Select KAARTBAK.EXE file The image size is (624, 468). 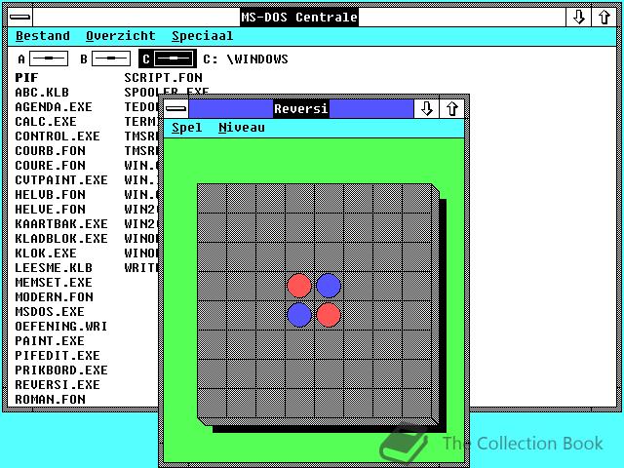[x=61, y=224]
